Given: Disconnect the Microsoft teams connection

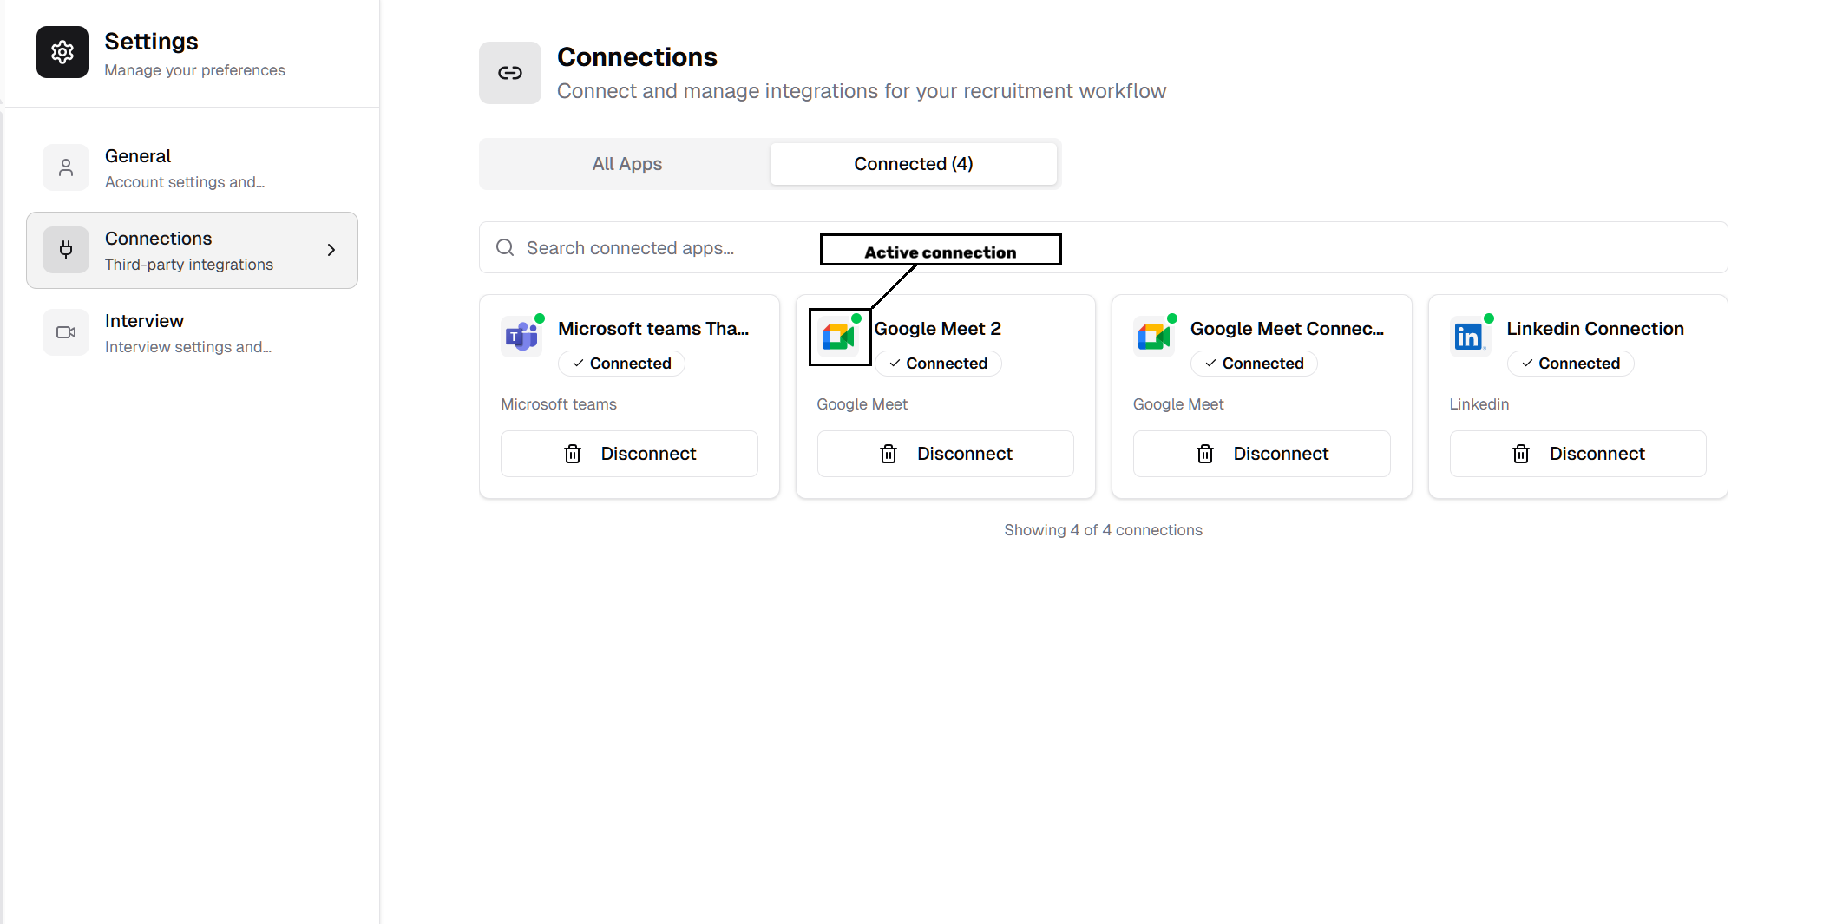Looking at the screenshot, I should click(x=629, y=454).
